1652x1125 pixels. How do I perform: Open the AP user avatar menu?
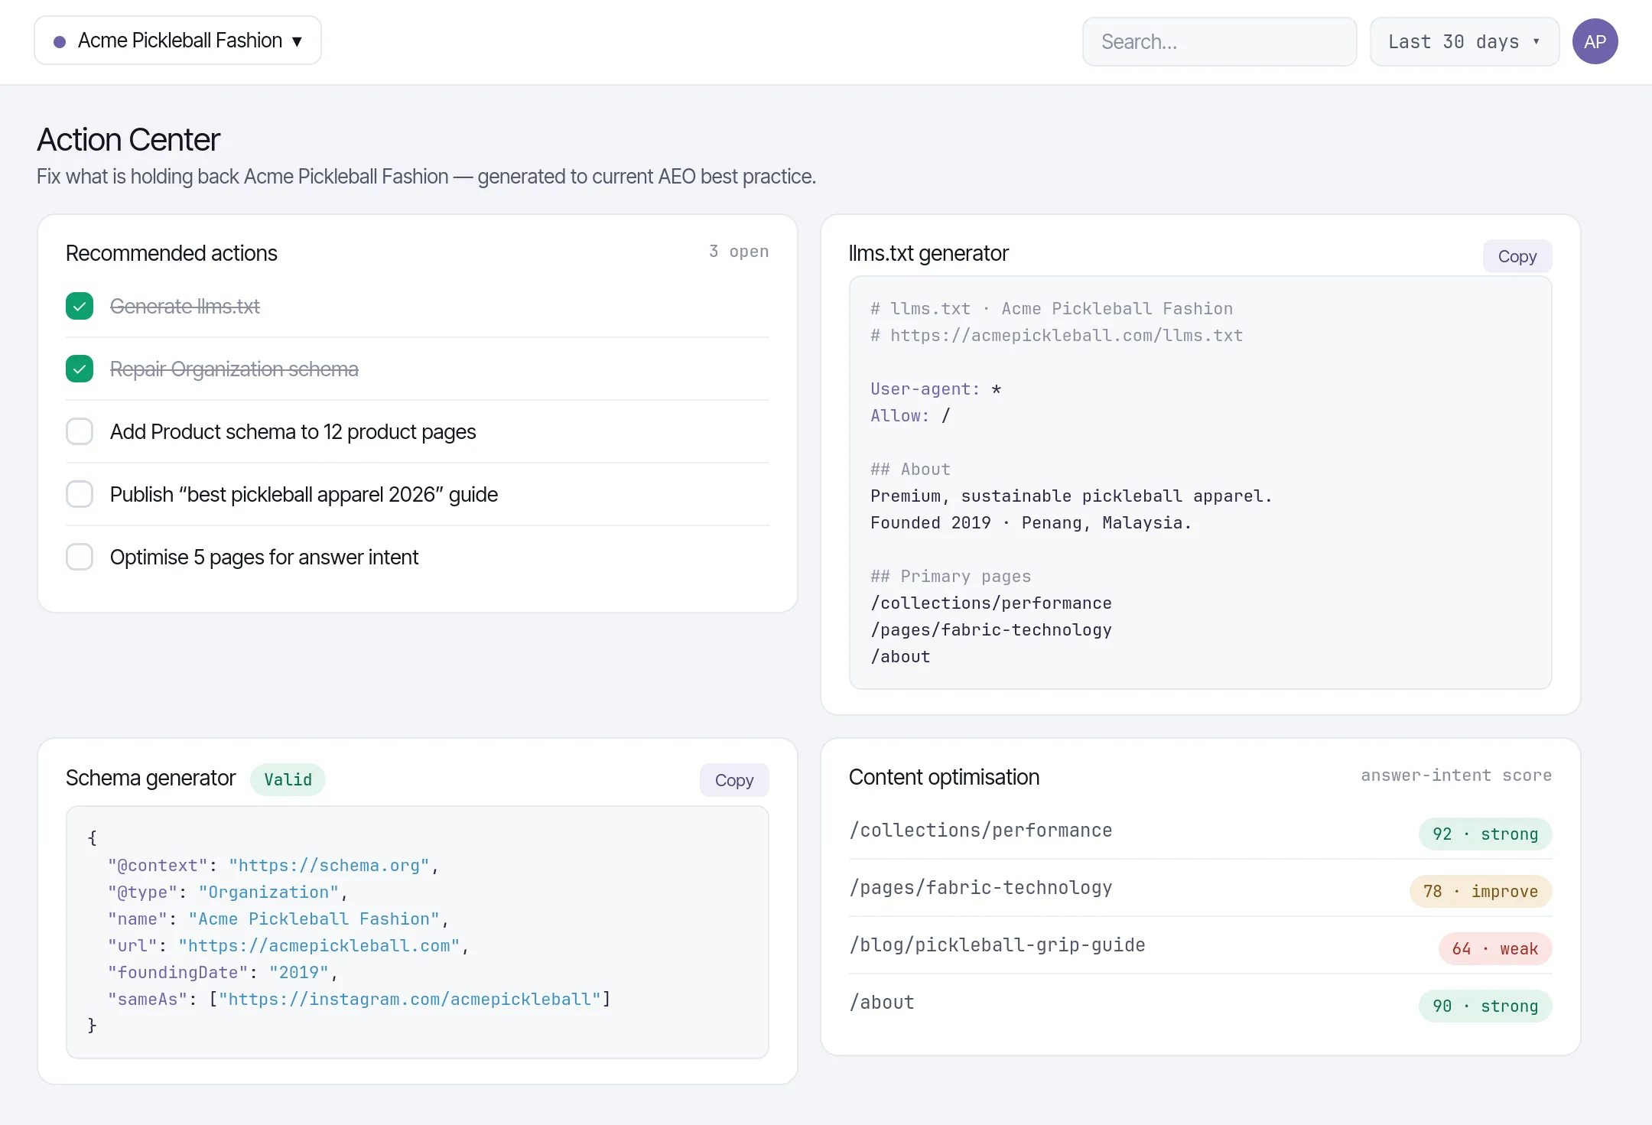pos(1595,41)
